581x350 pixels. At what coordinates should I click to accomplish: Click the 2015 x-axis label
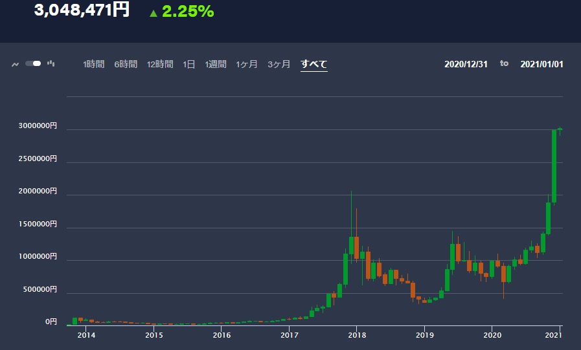[x=154, y=335]
